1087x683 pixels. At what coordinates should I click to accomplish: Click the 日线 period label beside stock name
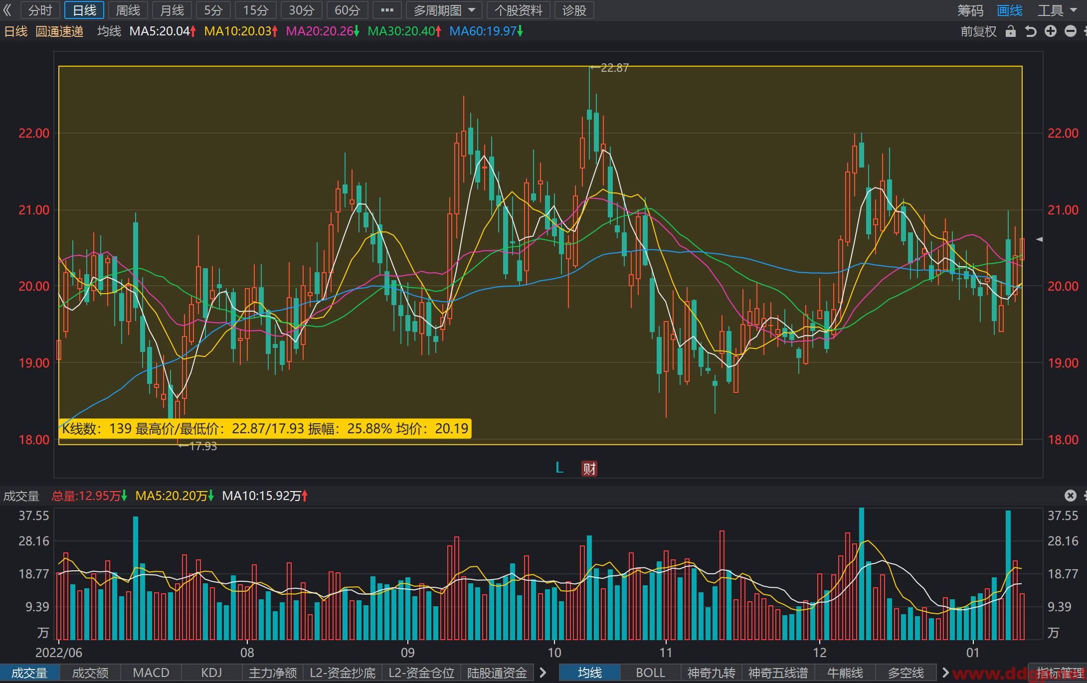tap(15, 31)
